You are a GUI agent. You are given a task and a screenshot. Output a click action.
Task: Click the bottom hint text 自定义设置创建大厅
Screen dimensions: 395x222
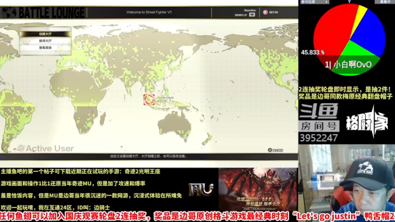point(149,156)
